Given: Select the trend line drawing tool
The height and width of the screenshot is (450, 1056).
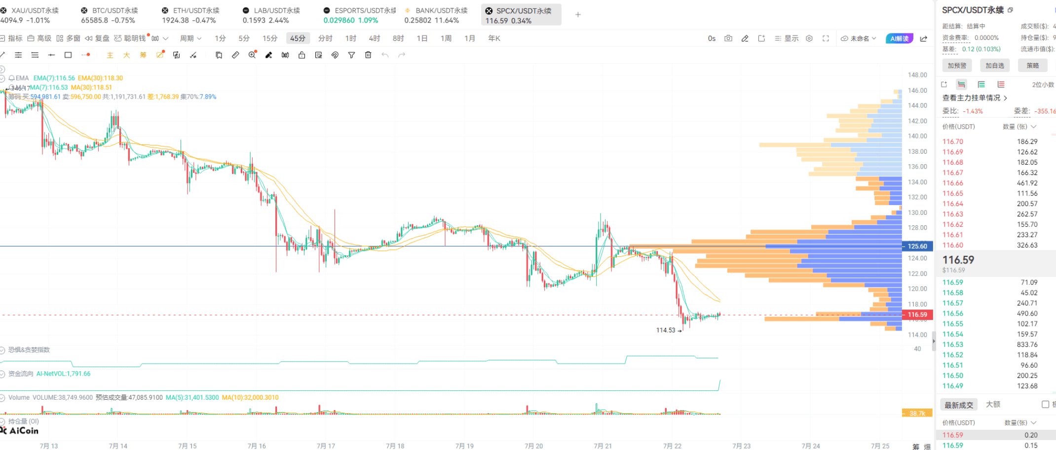Looking at the screenshot, I should (x=2, y=55).
